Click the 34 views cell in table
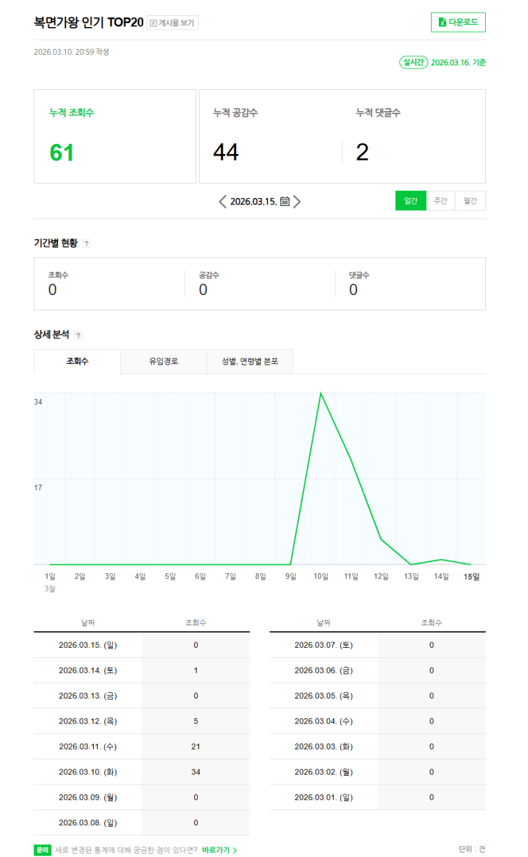Screen dimensions: 528x857 click(196, 772)
